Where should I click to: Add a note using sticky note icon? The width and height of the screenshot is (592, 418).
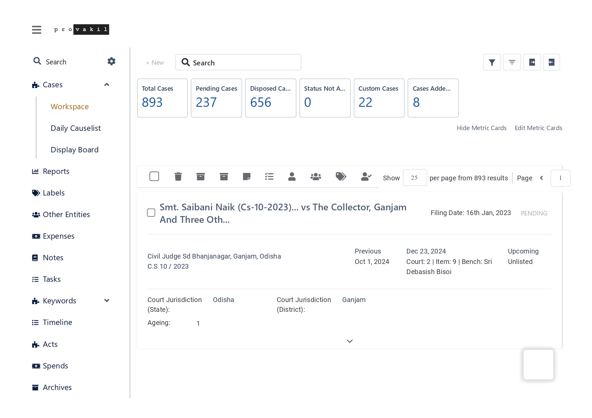247,176
